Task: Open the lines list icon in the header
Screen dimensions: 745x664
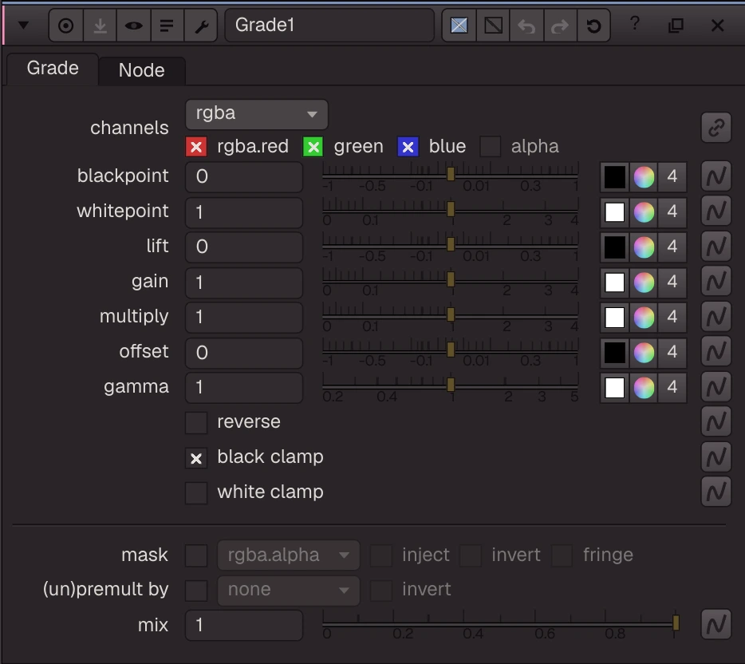Action: [167, 26]
